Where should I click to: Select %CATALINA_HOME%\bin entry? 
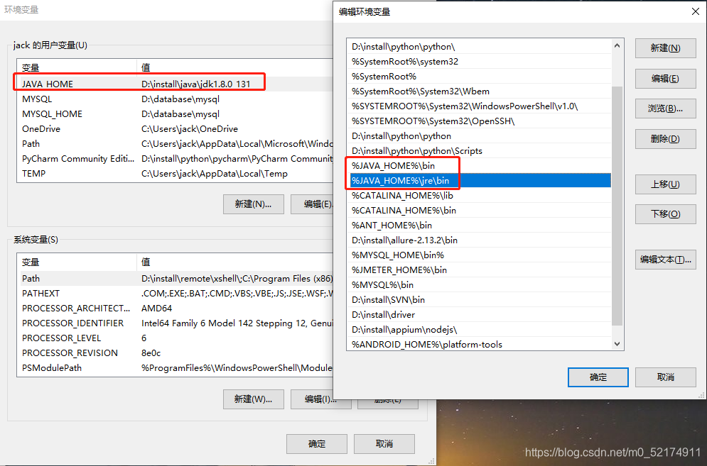pos(480,210)
